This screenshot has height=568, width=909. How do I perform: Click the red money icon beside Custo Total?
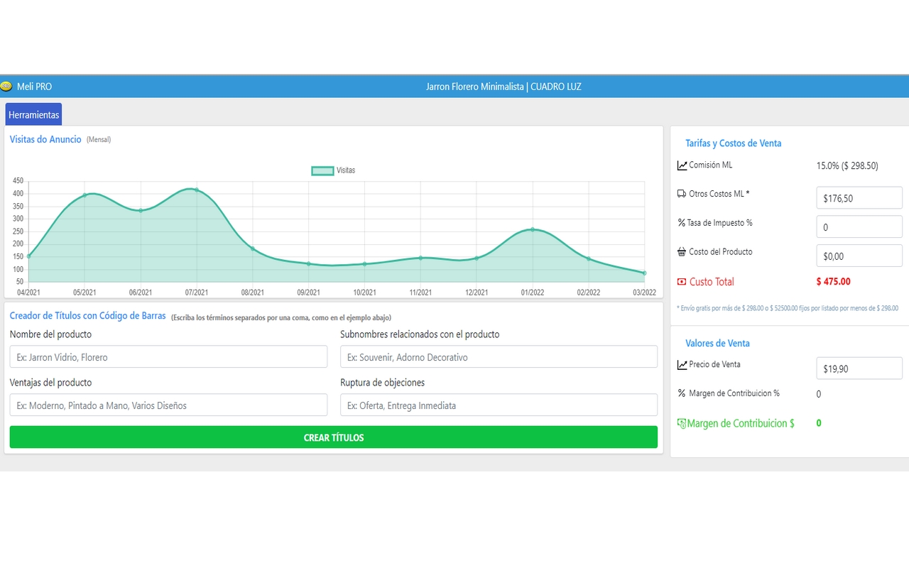tap(682, 282)
